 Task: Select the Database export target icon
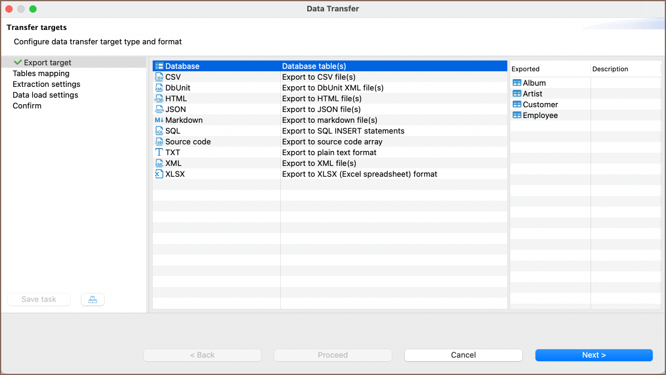159,66
